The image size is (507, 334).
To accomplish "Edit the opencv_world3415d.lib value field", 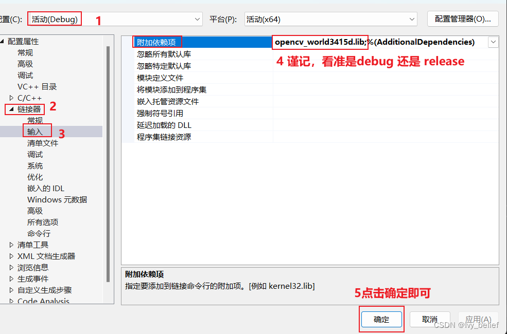I will 379,42.
